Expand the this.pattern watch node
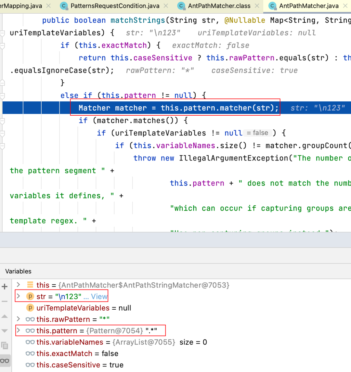Image resolution: width=351 pixels, height=372 pixels. click(x=19, y=330)
